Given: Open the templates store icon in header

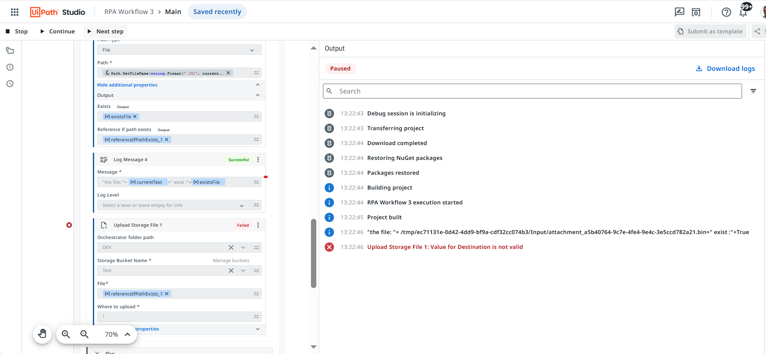Looking at the screenshot, I should (x=696, y=12).
